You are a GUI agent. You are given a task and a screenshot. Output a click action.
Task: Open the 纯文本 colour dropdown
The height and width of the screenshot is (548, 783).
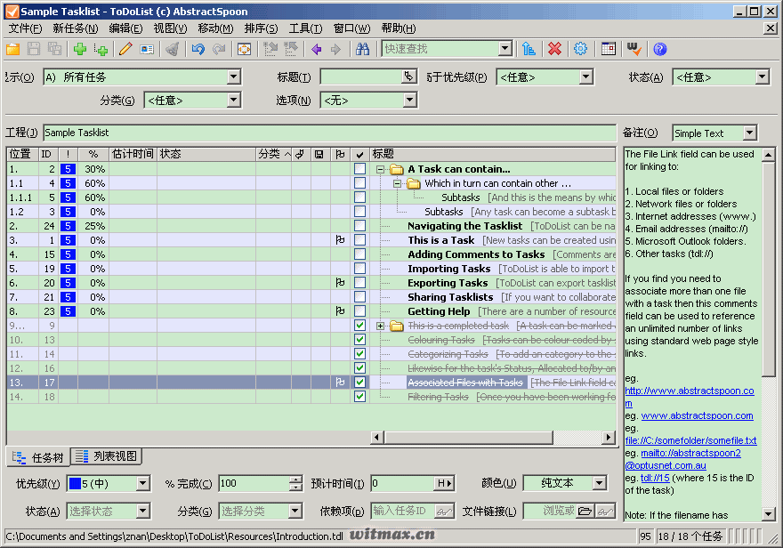[600, 483]
